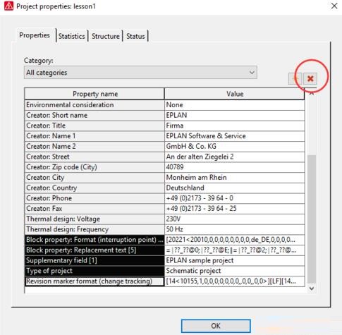Click the value GmbH & Co. KG
Viewport: 342px width, 335px height.
click(234, 146)
